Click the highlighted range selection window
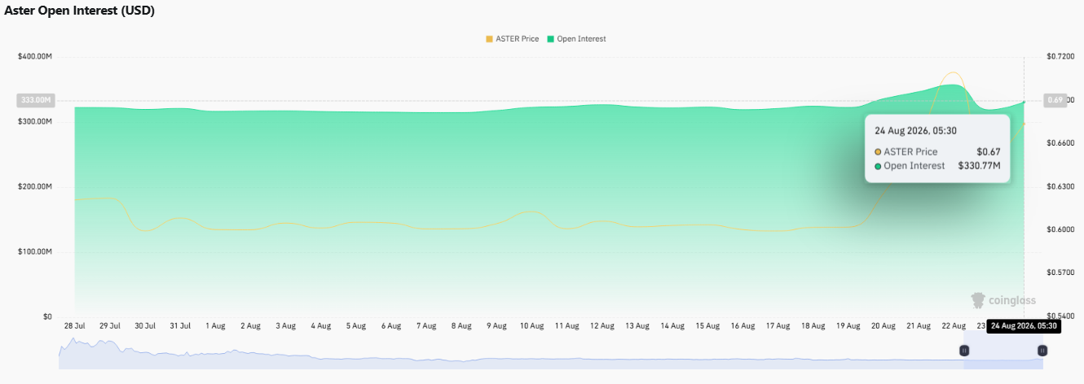The width and height of the screenshot is (1084, 384). pyautogui.click(x=1002, y=350)
